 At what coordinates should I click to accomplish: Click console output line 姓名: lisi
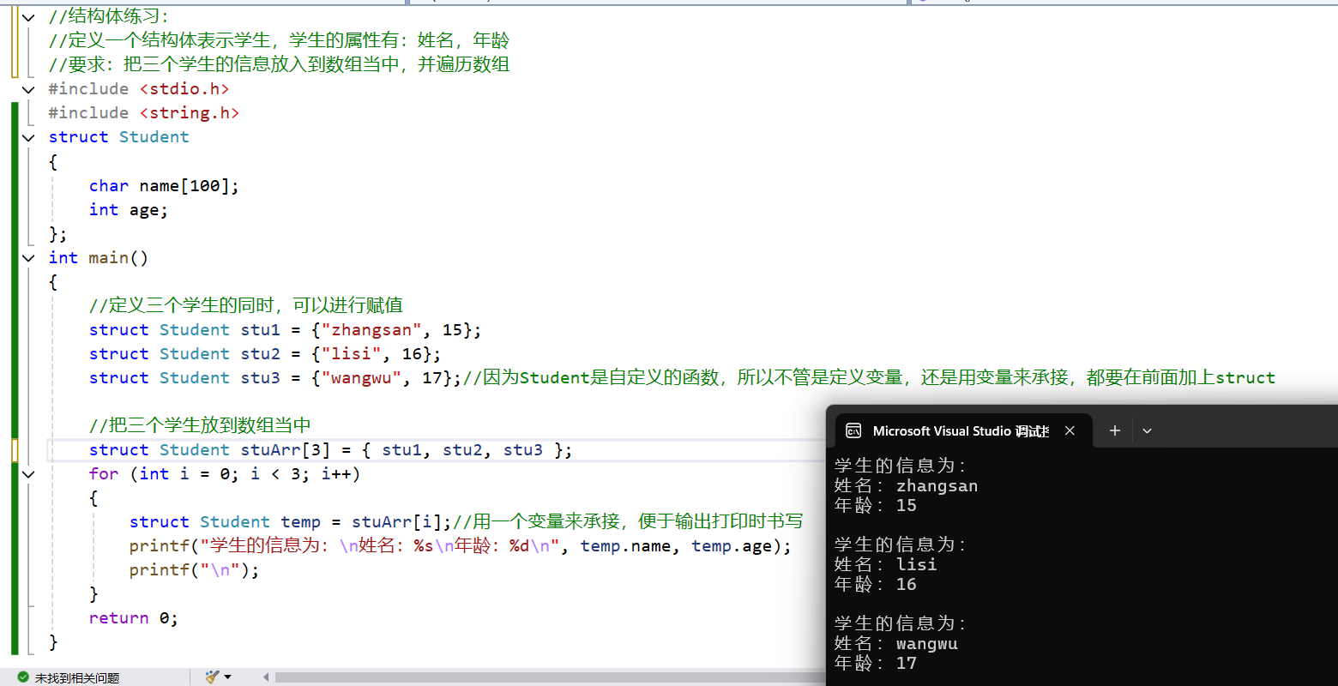(886, 565)
